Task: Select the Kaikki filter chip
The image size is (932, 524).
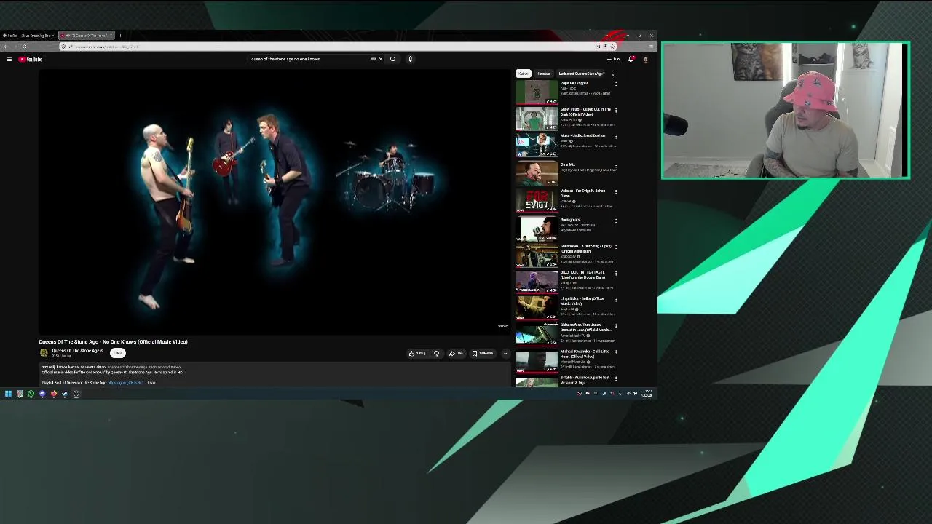Action: tap(523, 74)
